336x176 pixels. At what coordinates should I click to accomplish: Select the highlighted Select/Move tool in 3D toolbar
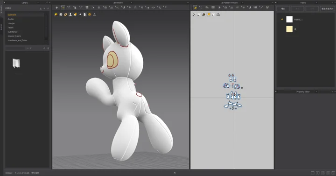point(63,7)
